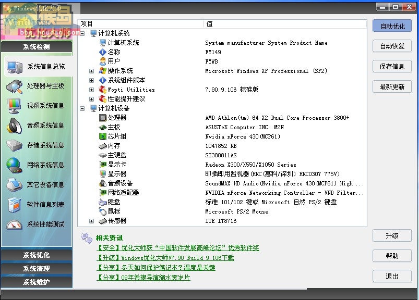Image resolution: width=419 pixels, height=300 pixels.
Task: Expand the 操作系统 tree node
Action: [x=92, y=71]
